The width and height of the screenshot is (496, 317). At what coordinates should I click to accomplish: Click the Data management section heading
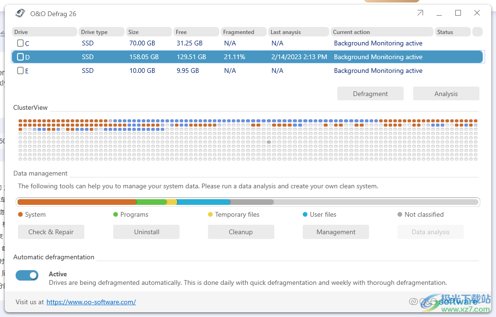pos(40,174)
